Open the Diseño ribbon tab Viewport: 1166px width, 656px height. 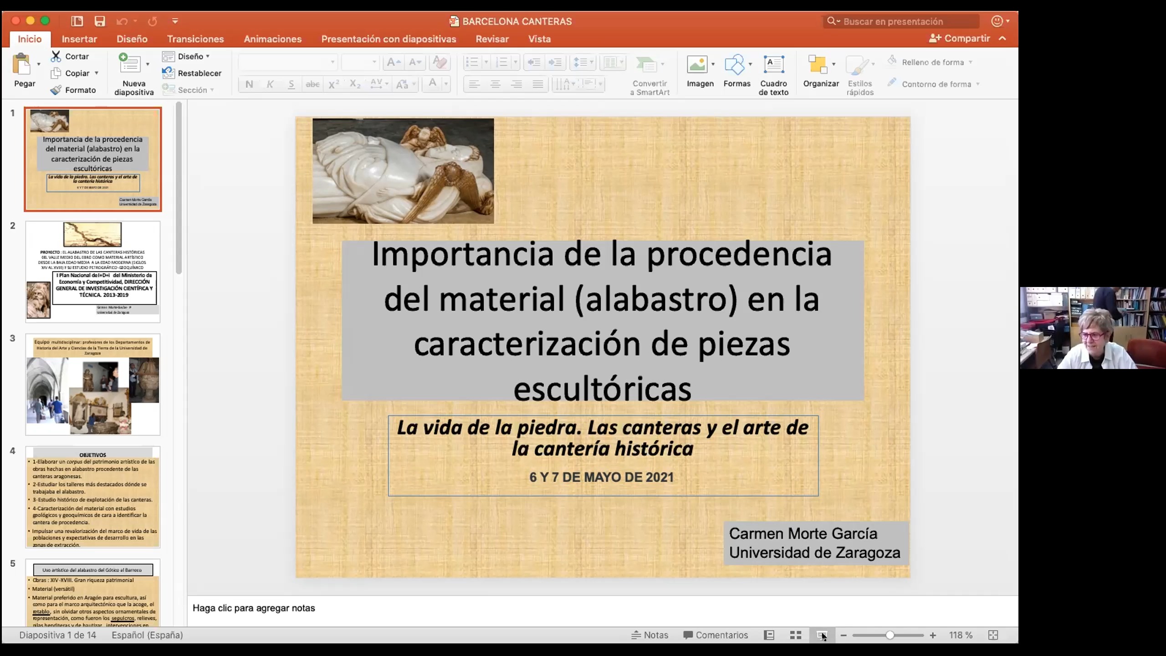point(132,39)
